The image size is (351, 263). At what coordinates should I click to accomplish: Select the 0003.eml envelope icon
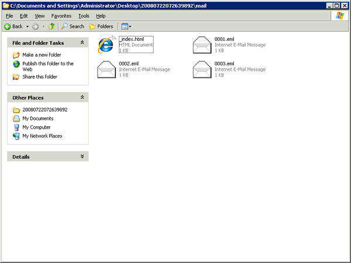click(x=202, y=70)
